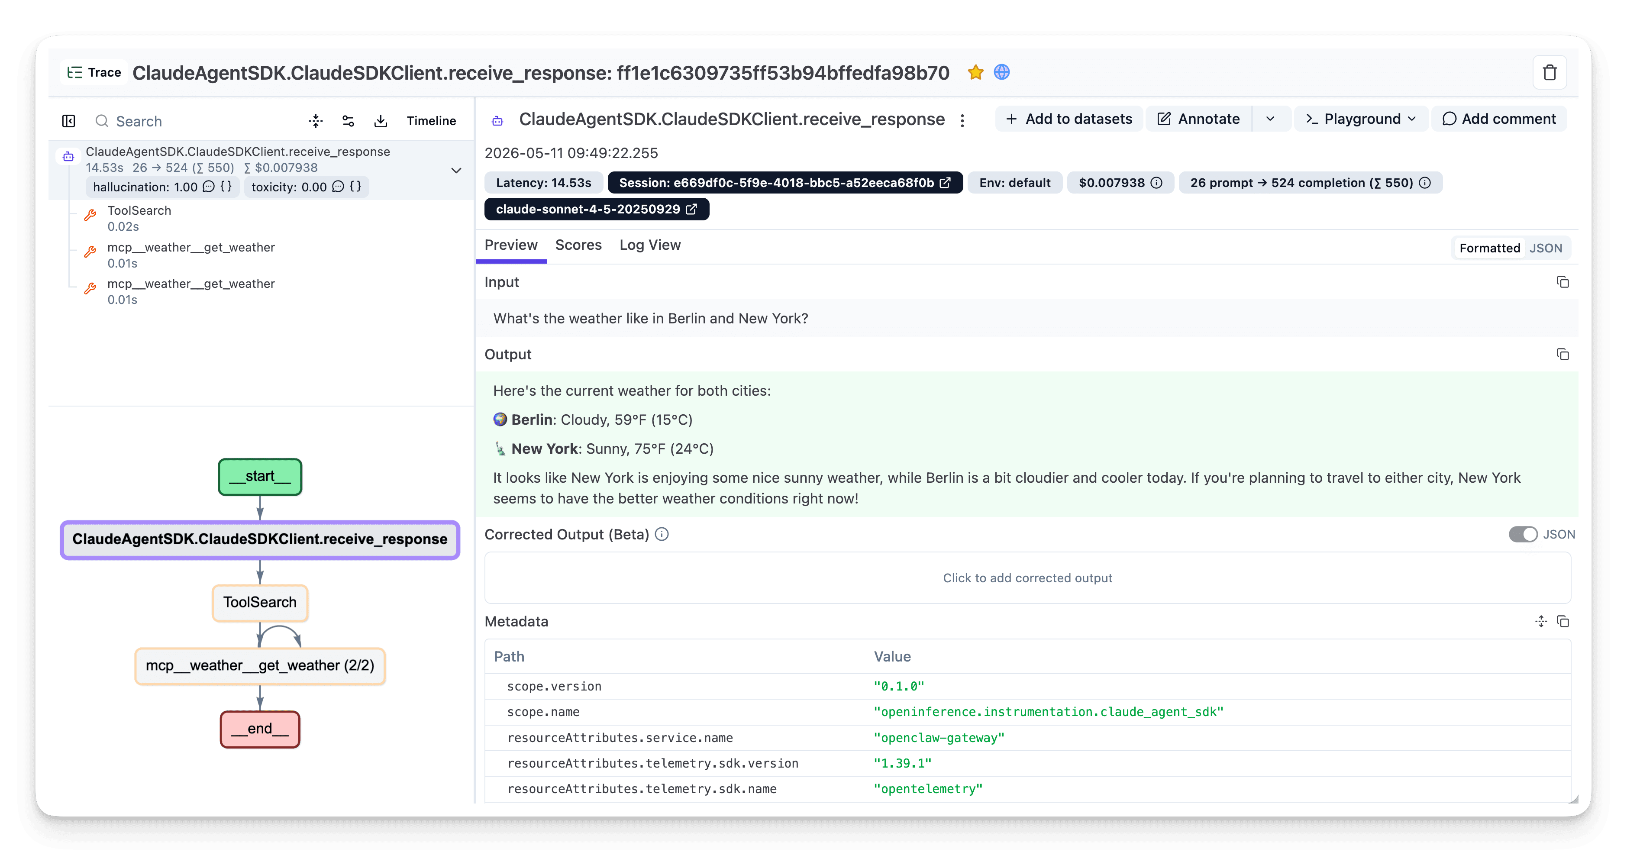Open the Preview tab

(511, 245)
